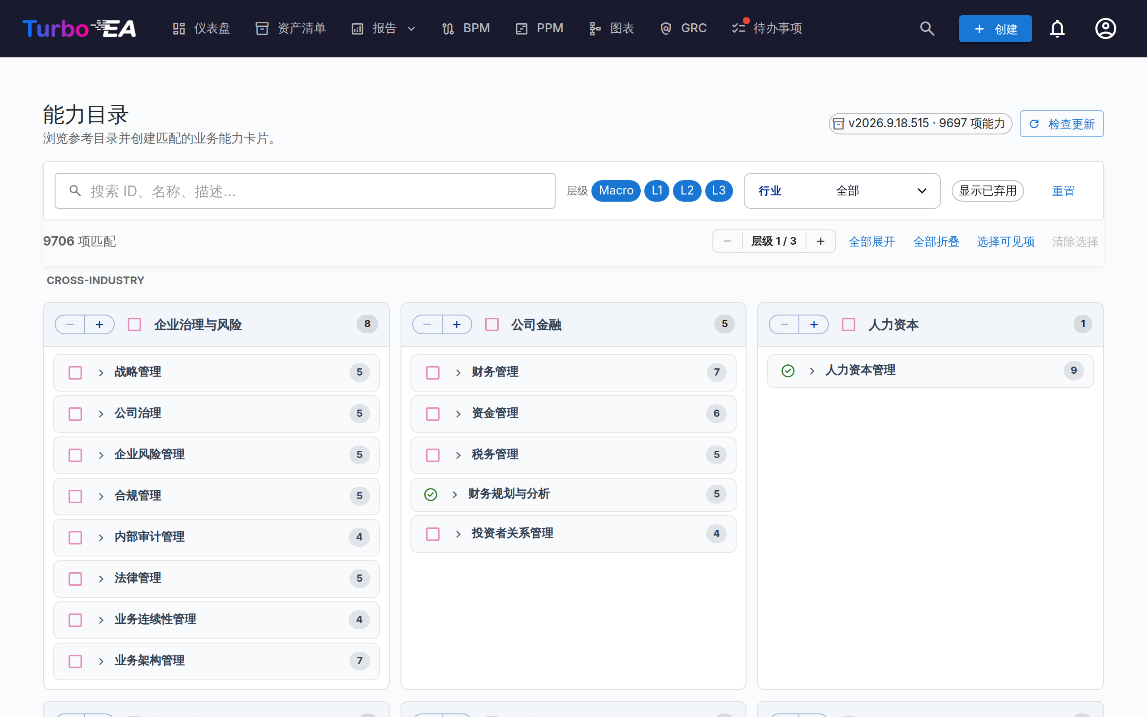Expand the 公司治理 row chevron
Image resolution: width=1147 pixels, height=717 pixels.
pos(101,414)
